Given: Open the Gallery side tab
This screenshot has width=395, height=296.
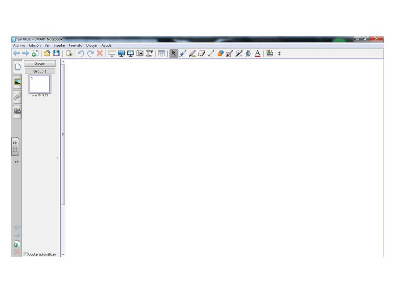Looking at the screenshot, I should click(17, 82).
